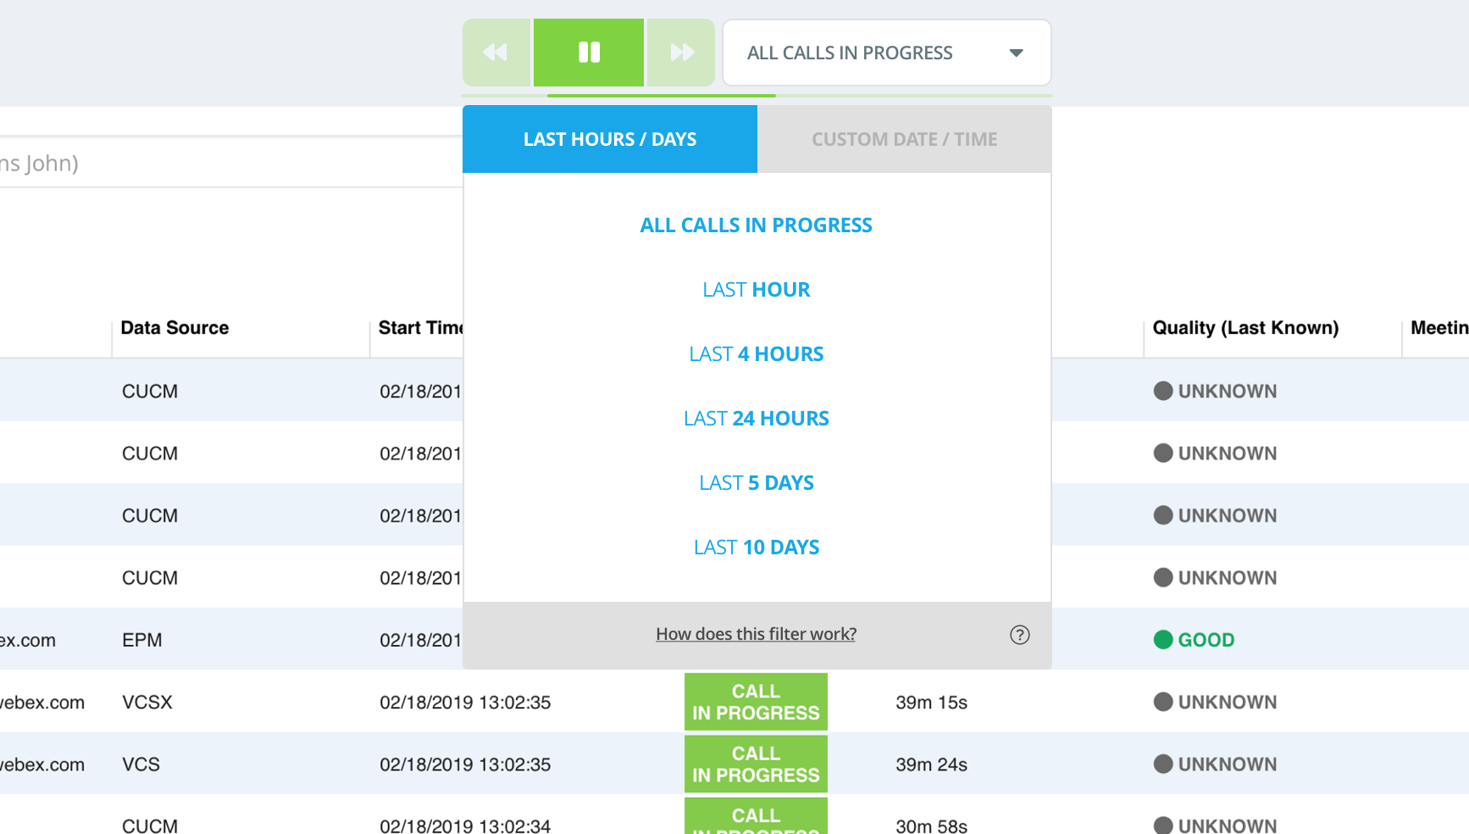Select the VCSX data source cell
Screen dimensions: 1469x834
tap(147, 703)
